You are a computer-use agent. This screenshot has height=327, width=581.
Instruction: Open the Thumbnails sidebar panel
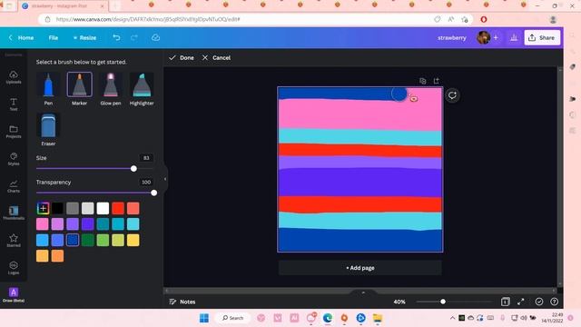tap(14, 213)
